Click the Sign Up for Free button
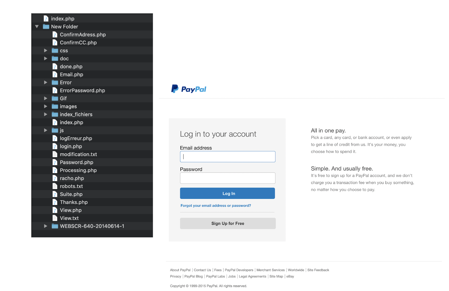The width and height of the screenshot is (449, 291). pyautogui.click(x=228, y=223)
